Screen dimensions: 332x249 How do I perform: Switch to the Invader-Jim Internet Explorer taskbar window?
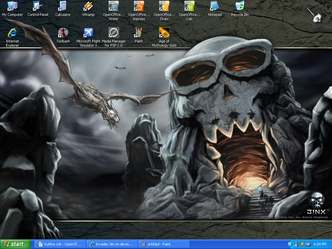pyautogui.click(x=112, y=244)
